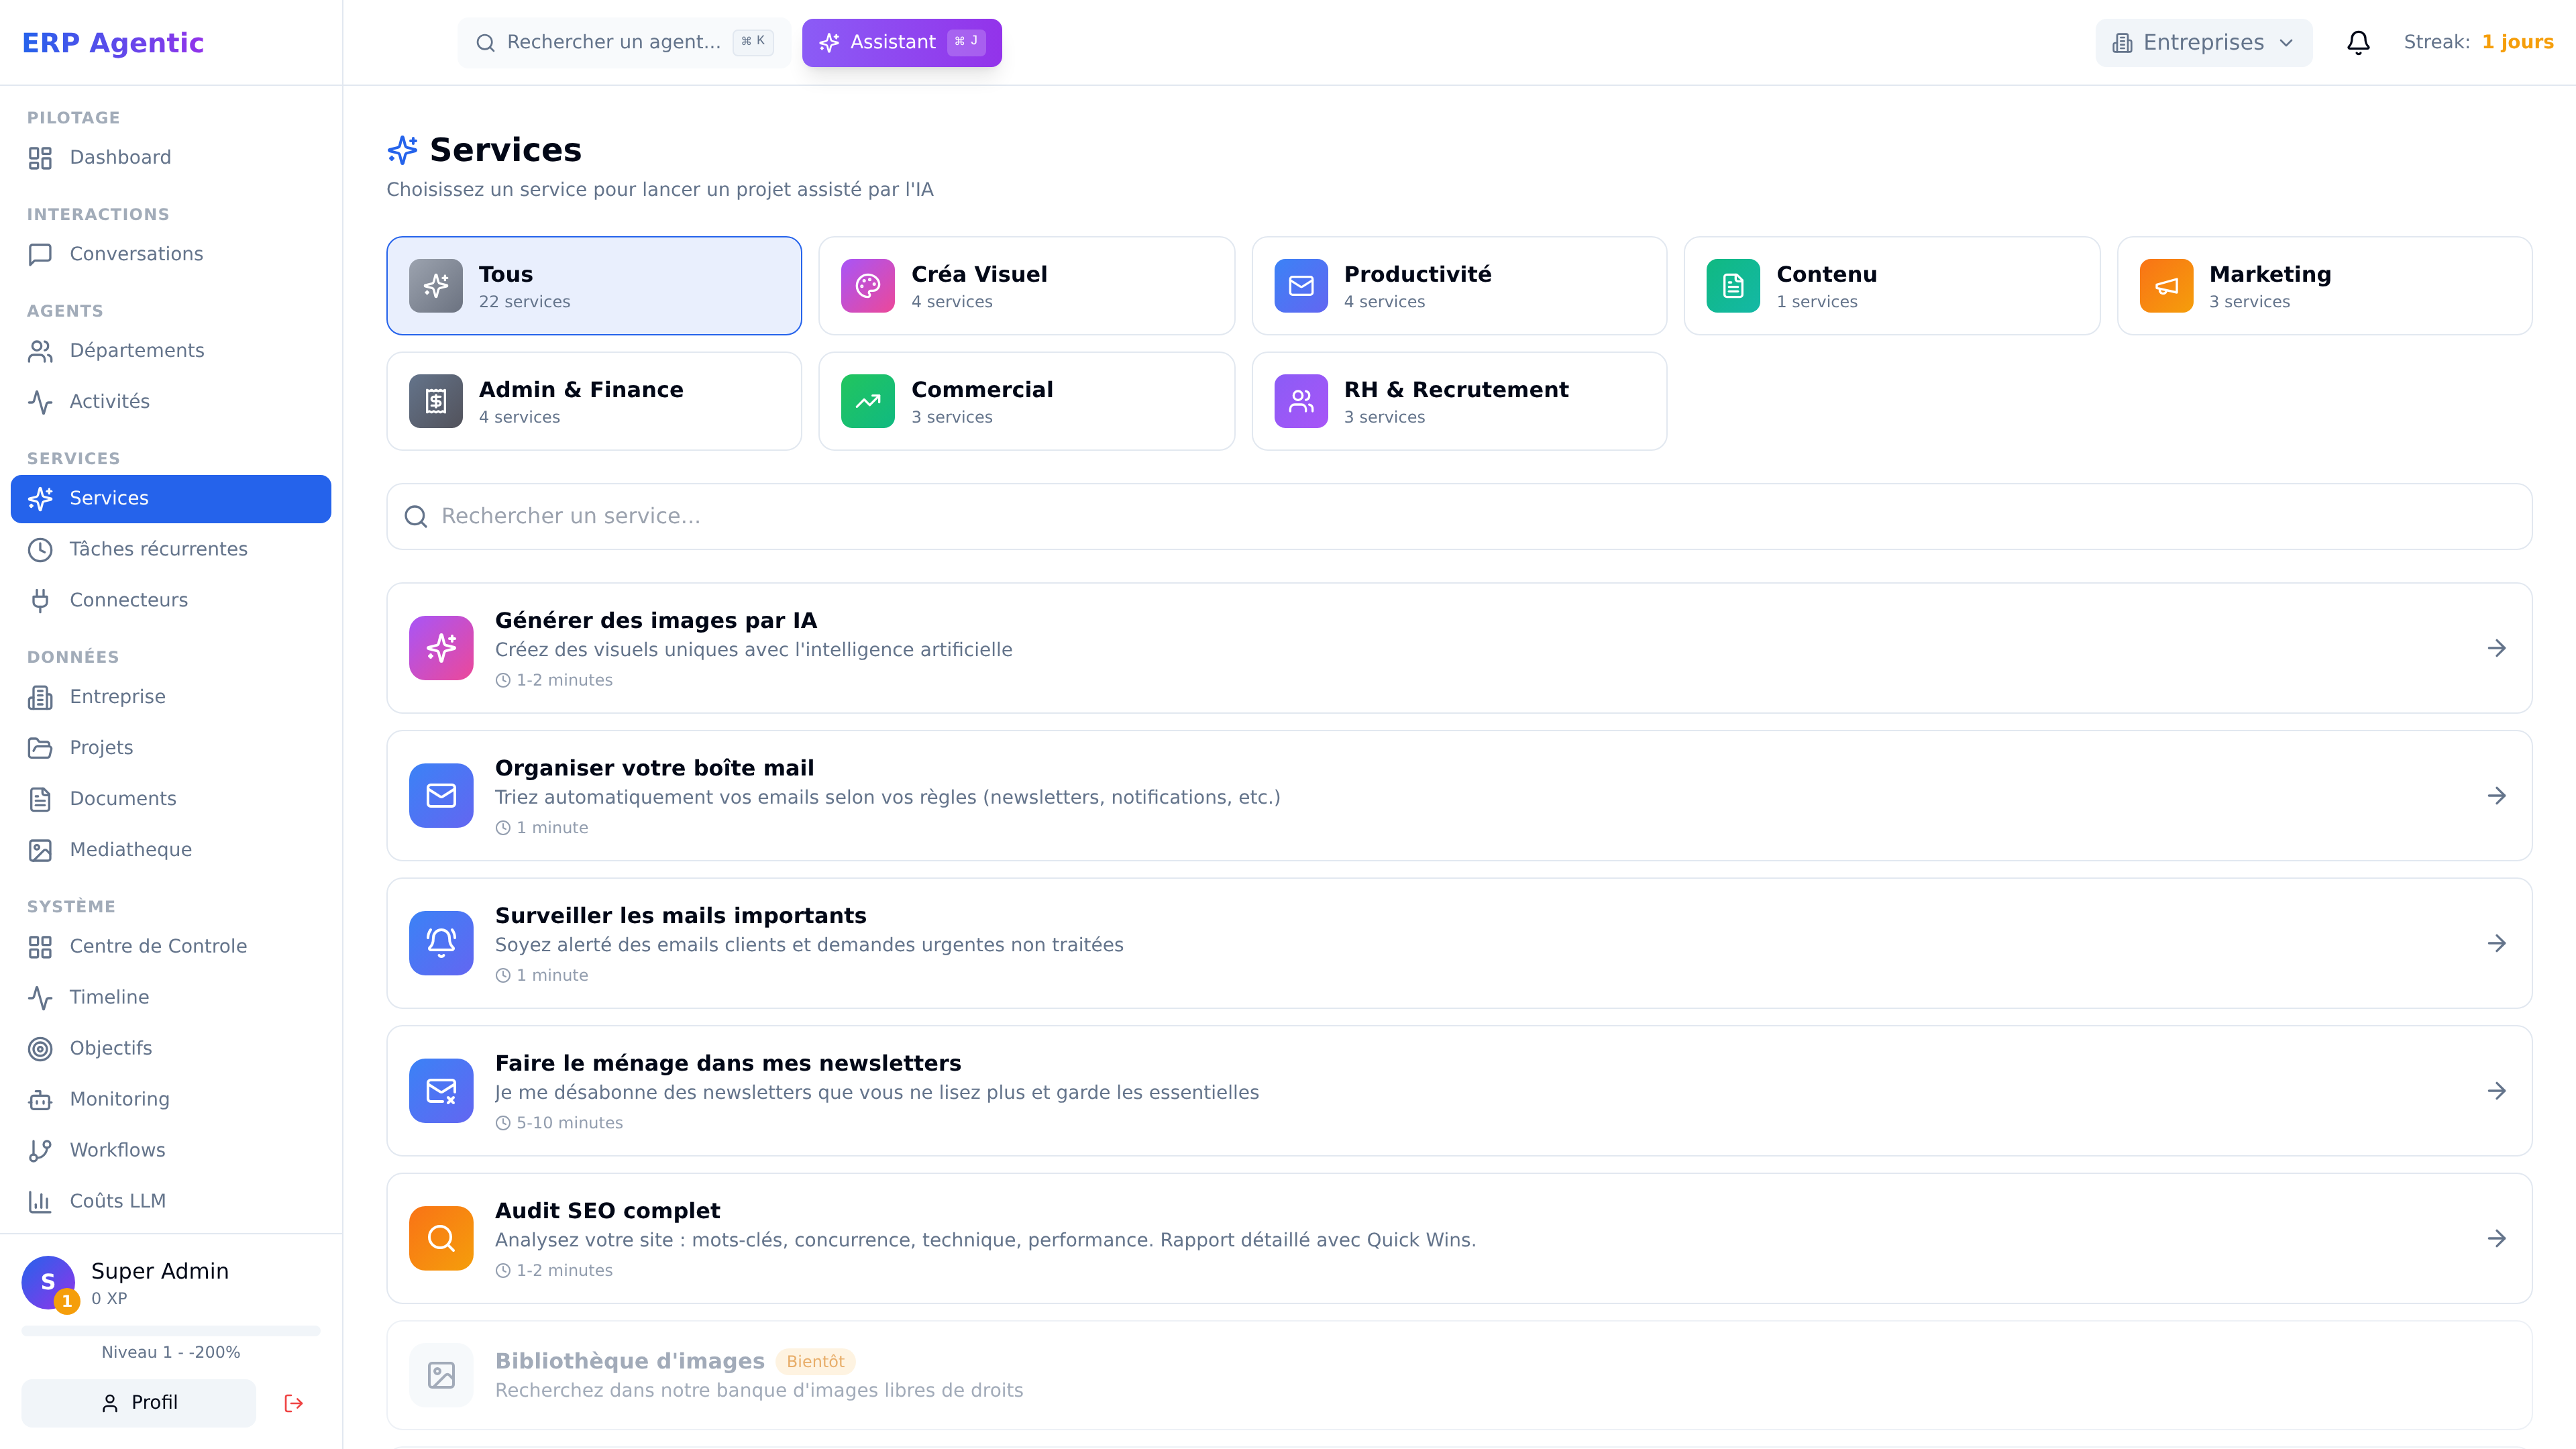The height and width of the screenshot is (1449, 2576).
Task: Click the Créa Visuel palette icon
Action: 868,286
